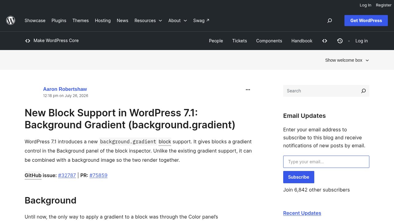
Task: Focus the Type your email field
Action: 326,162
